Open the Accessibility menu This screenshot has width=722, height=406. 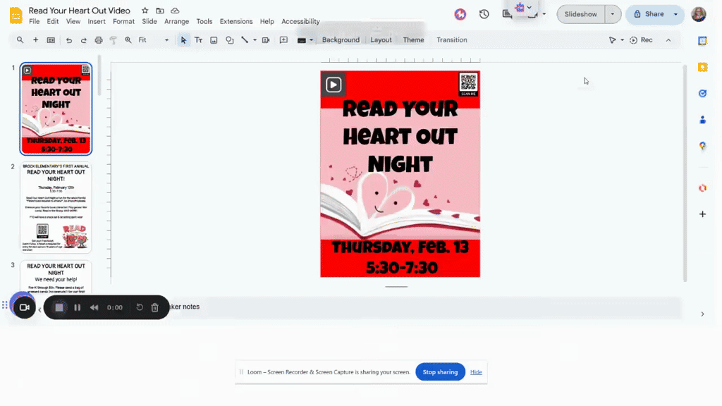click(x=300, y=21)
